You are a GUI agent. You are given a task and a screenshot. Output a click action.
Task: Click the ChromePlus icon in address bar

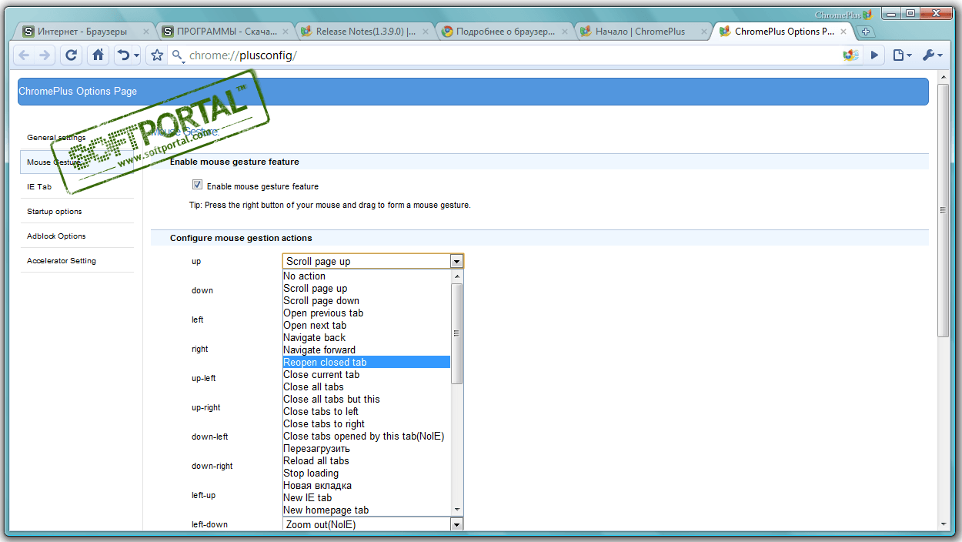tap(850, 55)
